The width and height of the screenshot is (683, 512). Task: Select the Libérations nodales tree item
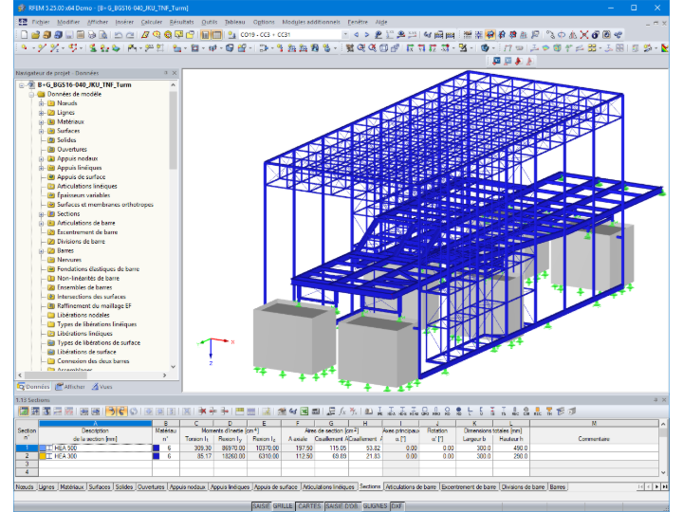coord(83,315)
